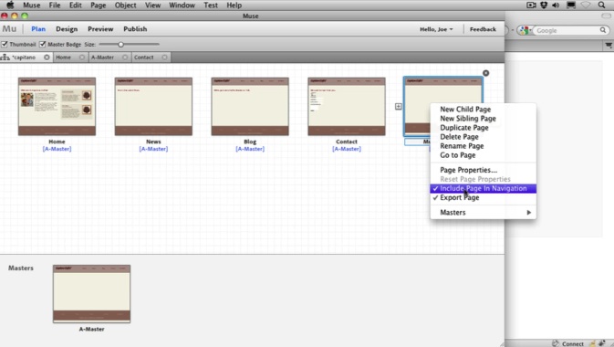This screenshot has width=614, height=347.
Task: Switch to Preview mode
Action: pos(100,29)
